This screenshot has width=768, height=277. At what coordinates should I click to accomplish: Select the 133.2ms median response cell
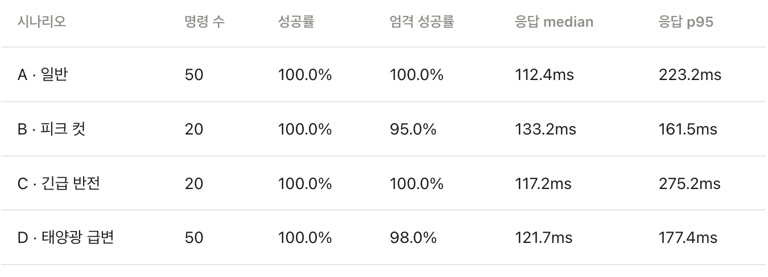click(x=546, y=129)
